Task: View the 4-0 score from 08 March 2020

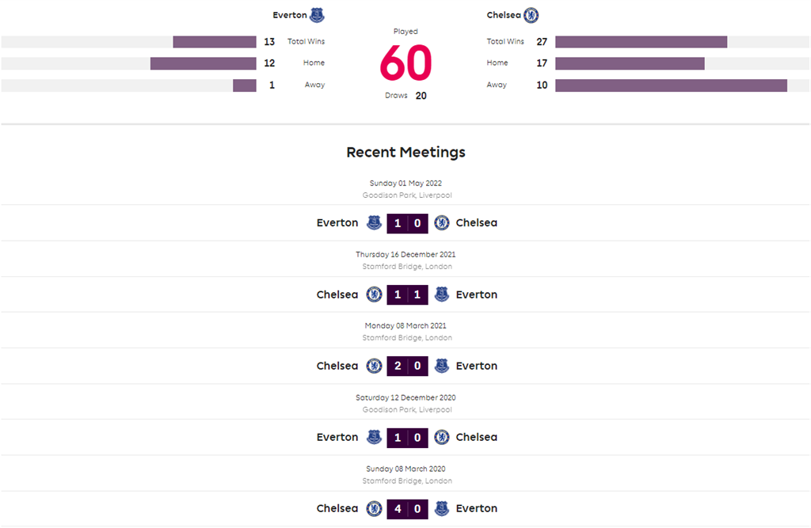Action: (408, 508)
